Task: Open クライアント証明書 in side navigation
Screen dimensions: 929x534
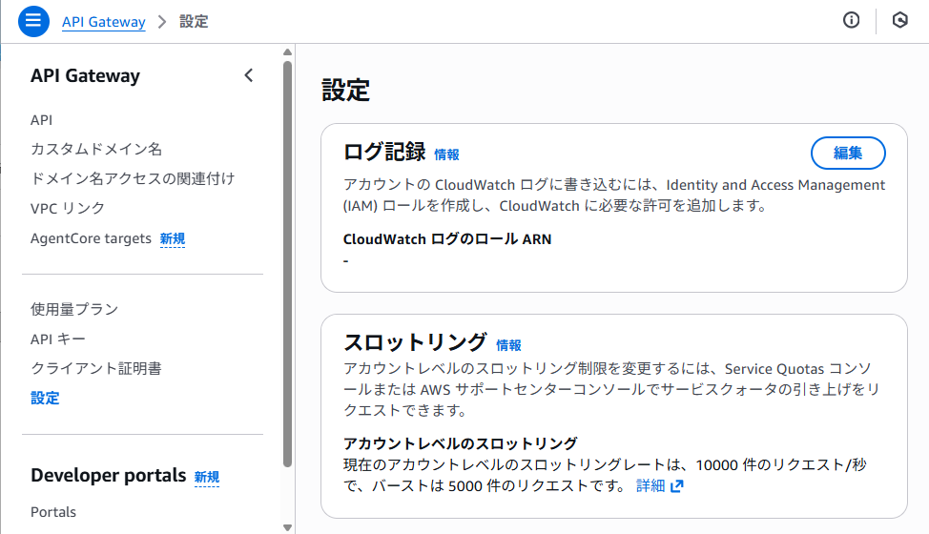Action: (x=96, y=368)
